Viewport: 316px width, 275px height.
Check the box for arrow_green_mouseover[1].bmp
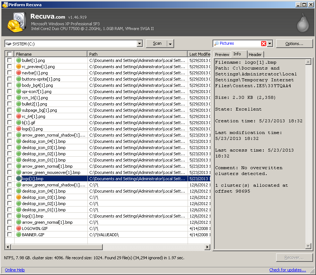(10, 172)
